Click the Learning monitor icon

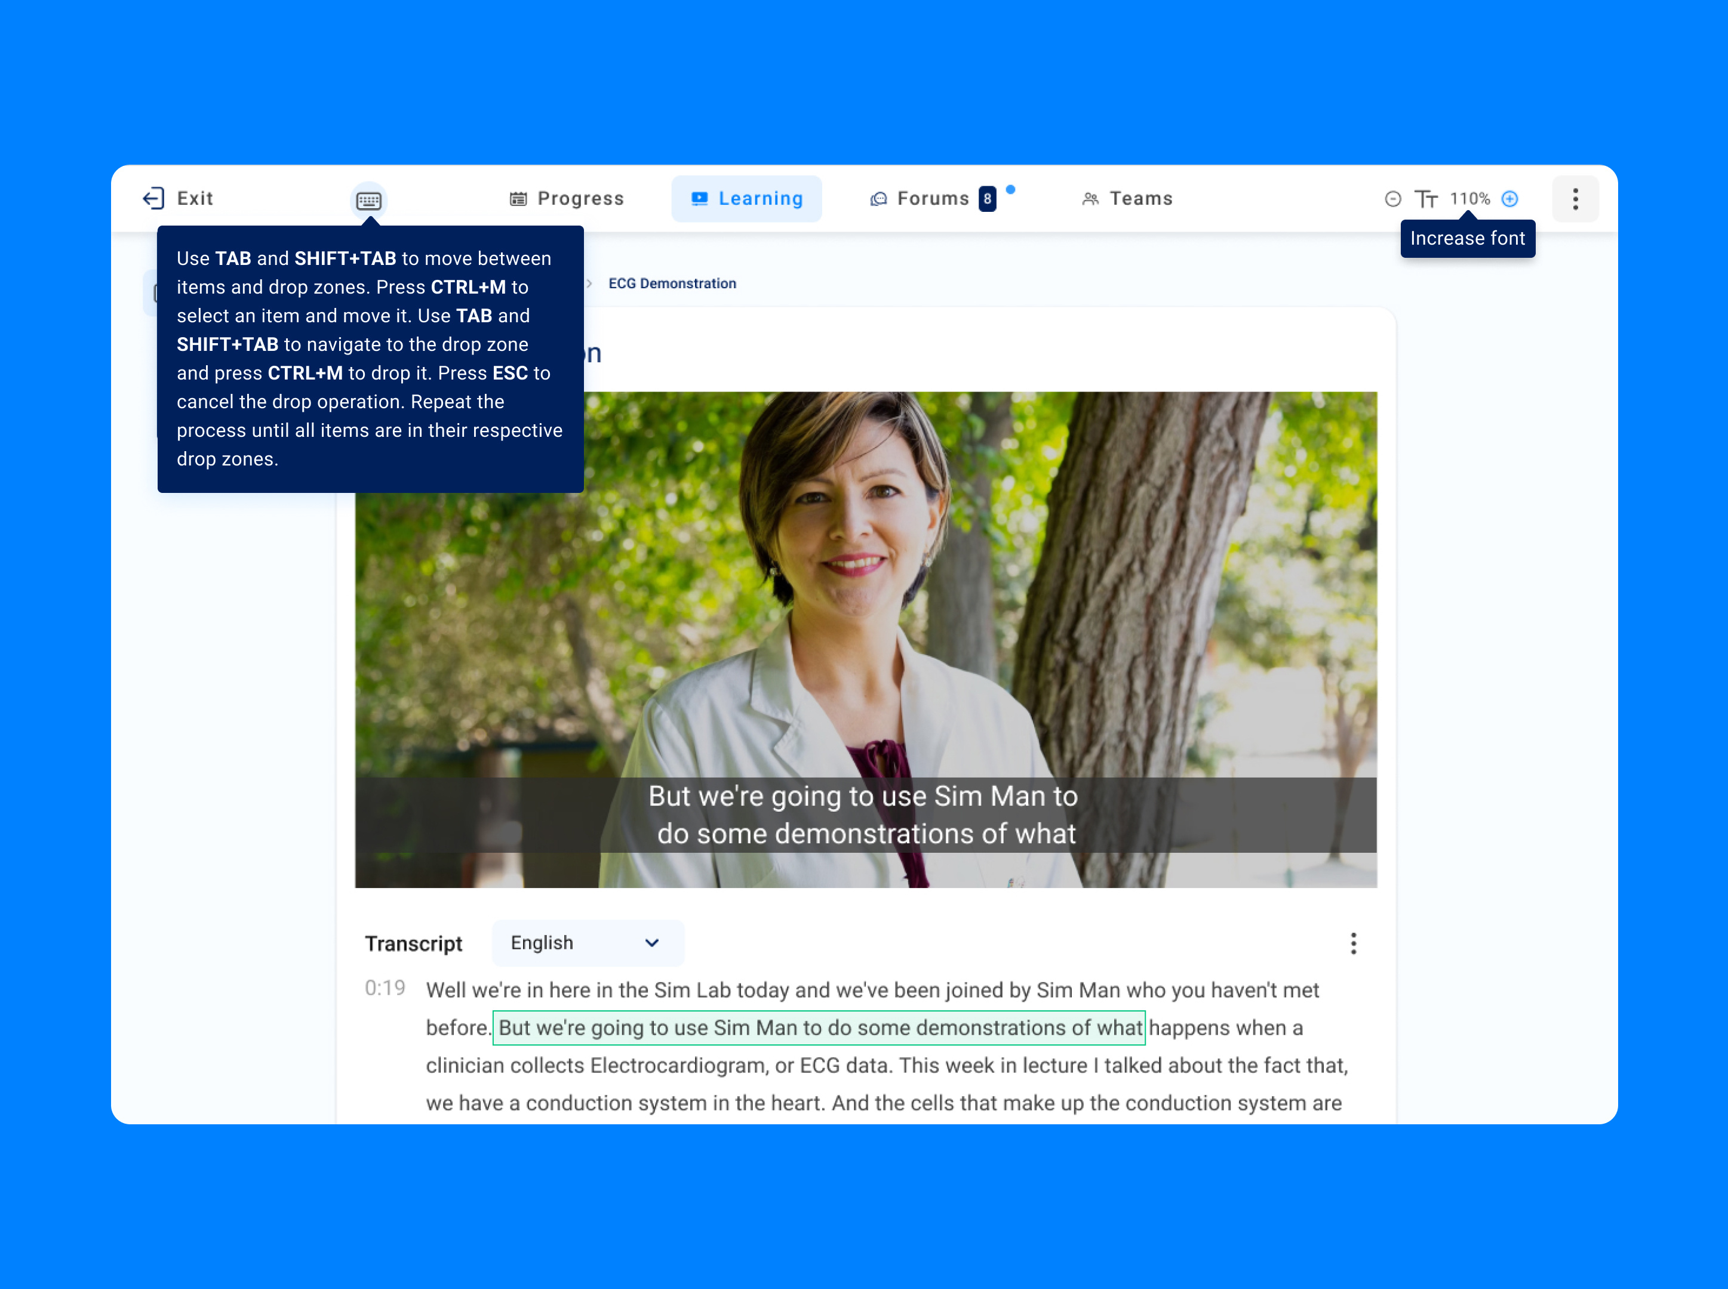coord(699,199)
